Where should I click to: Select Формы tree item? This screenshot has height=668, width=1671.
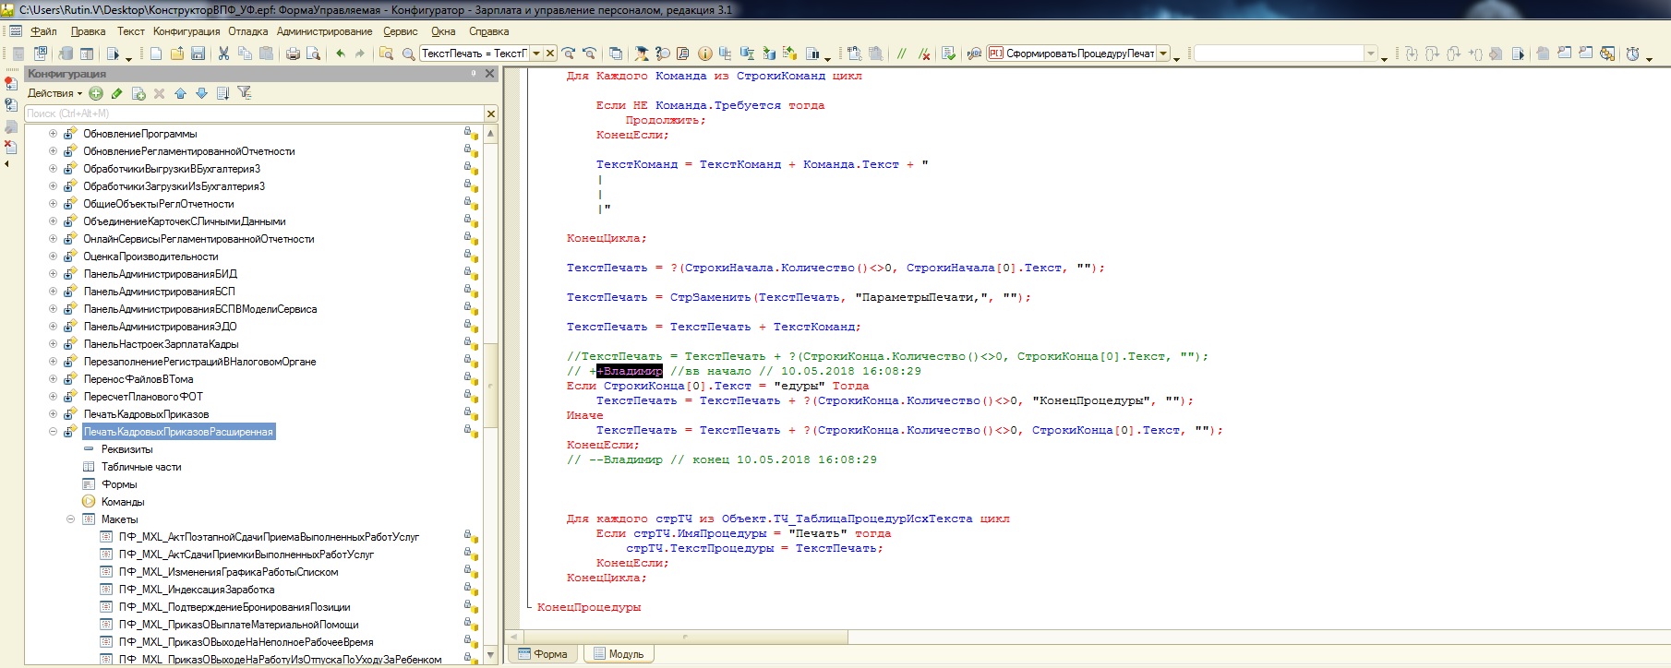tap(119, 484)
